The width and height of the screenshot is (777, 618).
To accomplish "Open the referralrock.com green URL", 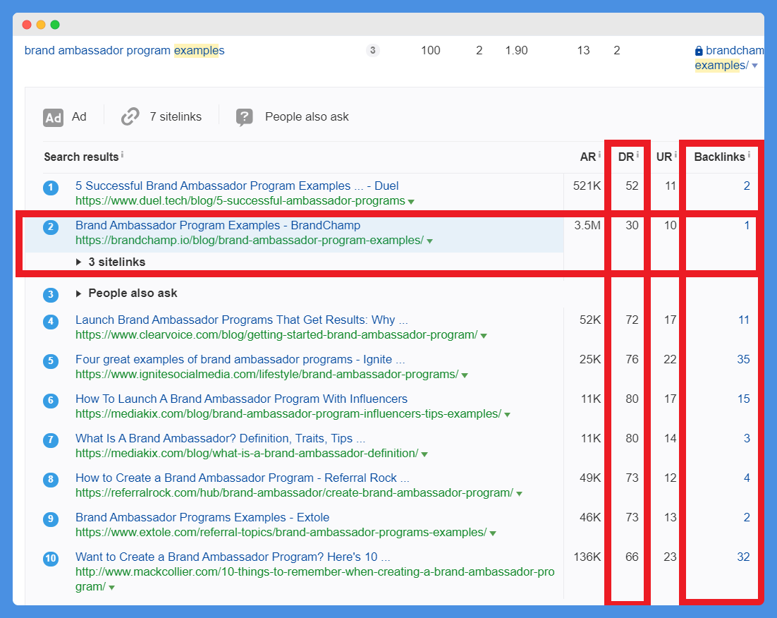I will [x=294, y=493].
